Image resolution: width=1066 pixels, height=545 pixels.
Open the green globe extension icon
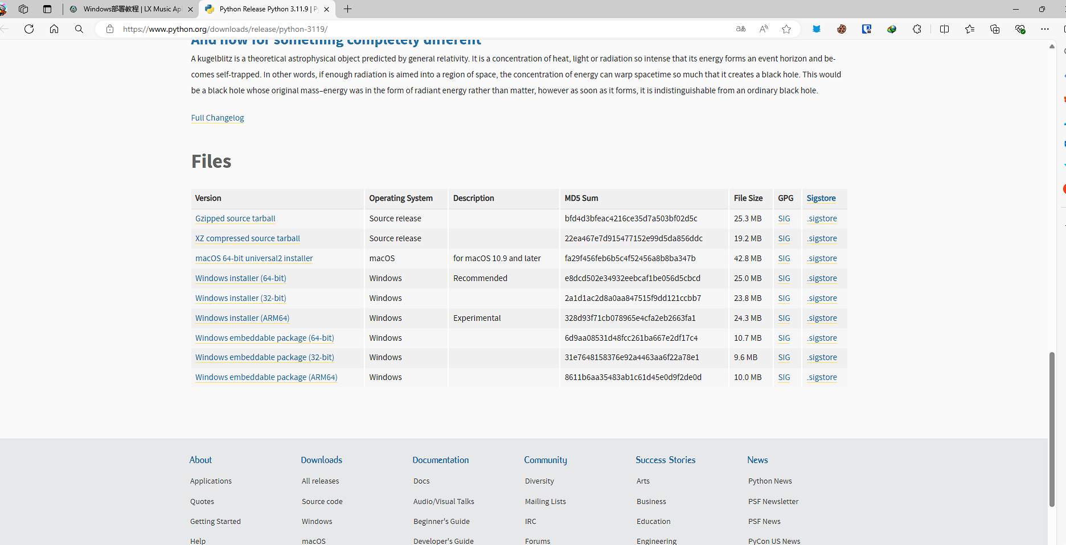(892, 29)
